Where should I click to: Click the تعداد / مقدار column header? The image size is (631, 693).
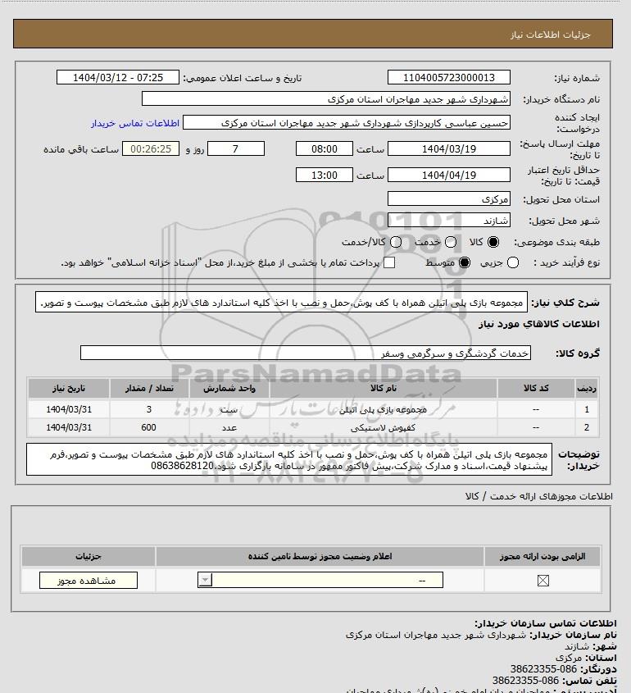149,389
